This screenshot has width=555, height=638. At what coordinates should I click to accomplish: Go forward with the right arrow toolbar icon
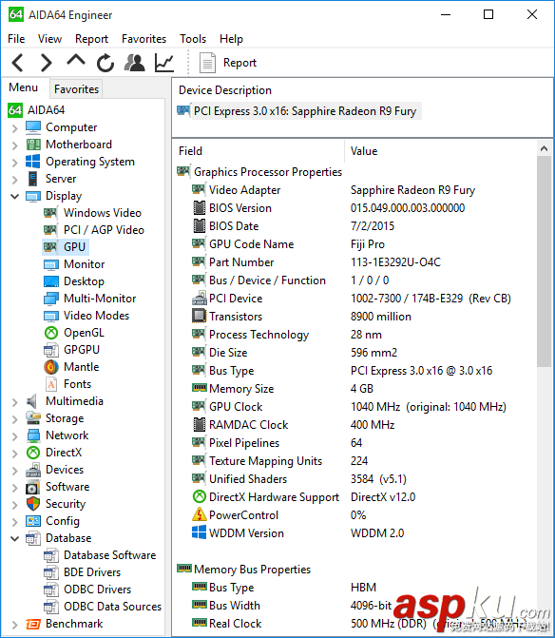(47, 63)
